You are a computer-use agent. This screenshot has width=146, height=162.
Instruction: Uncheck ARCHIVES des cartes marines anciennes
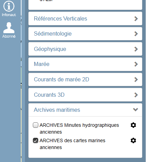36,140
